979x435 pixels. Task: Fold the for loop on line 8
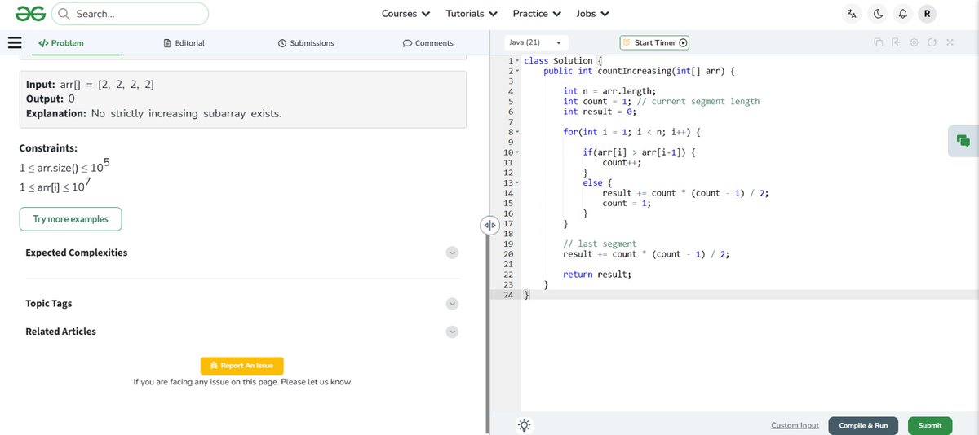pyautogui.click(x=517, y=132)
